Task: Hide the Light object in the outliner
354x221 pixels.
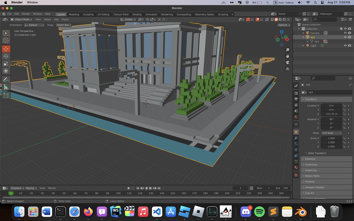Action: [345, 45]
